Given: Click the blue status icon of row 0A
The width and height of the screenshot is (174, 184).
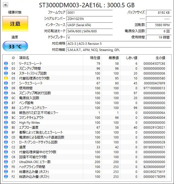Looking at the screenshot, I should 6,93.
